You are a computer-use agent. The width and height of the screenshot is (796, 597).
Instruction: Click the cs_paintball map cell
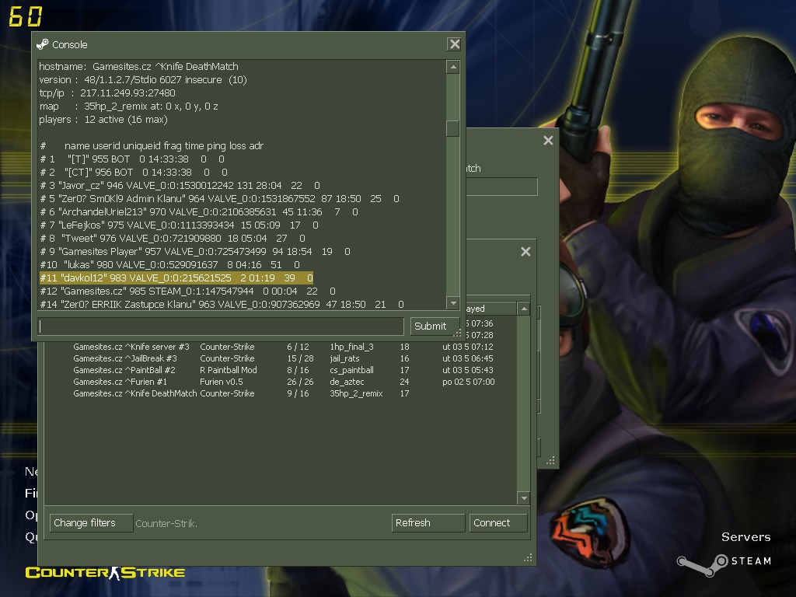click(x=351, y=370)
